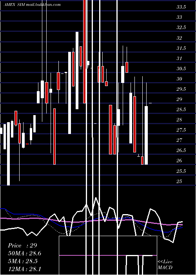Click the Price : 29 readout
Image resolution: width=196 pixels, height=275 pixels.
point(22,246)
